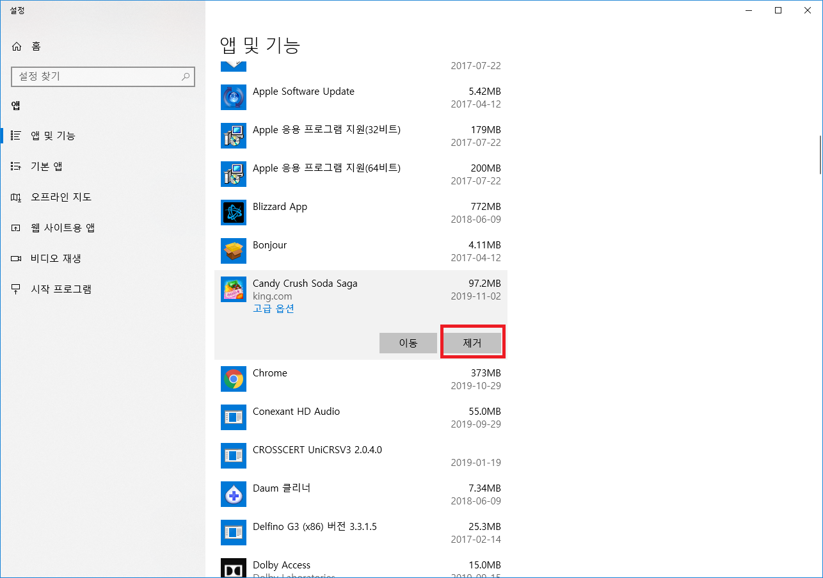823x578 pixels.
Task: Click the default apps (기본 앱) icon
Action: [17, 166]
